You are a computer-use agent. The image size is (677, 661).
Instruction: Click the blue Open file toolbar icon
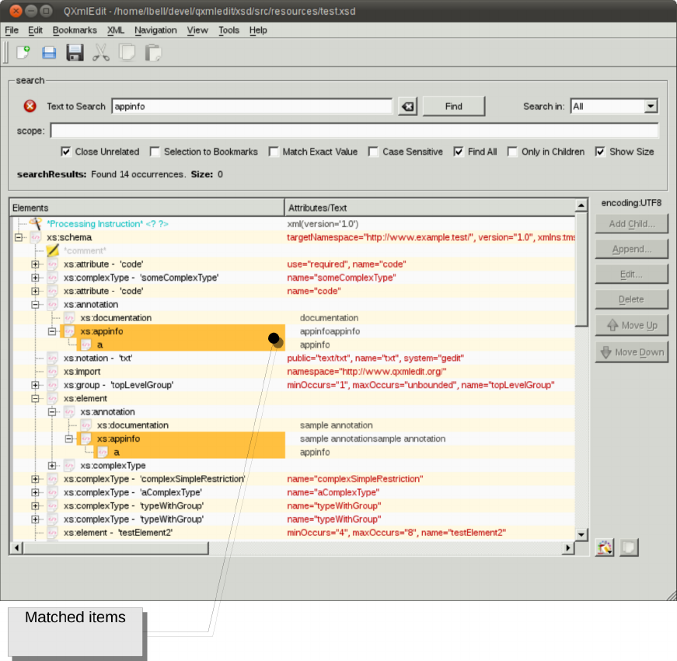coord(49,53)
